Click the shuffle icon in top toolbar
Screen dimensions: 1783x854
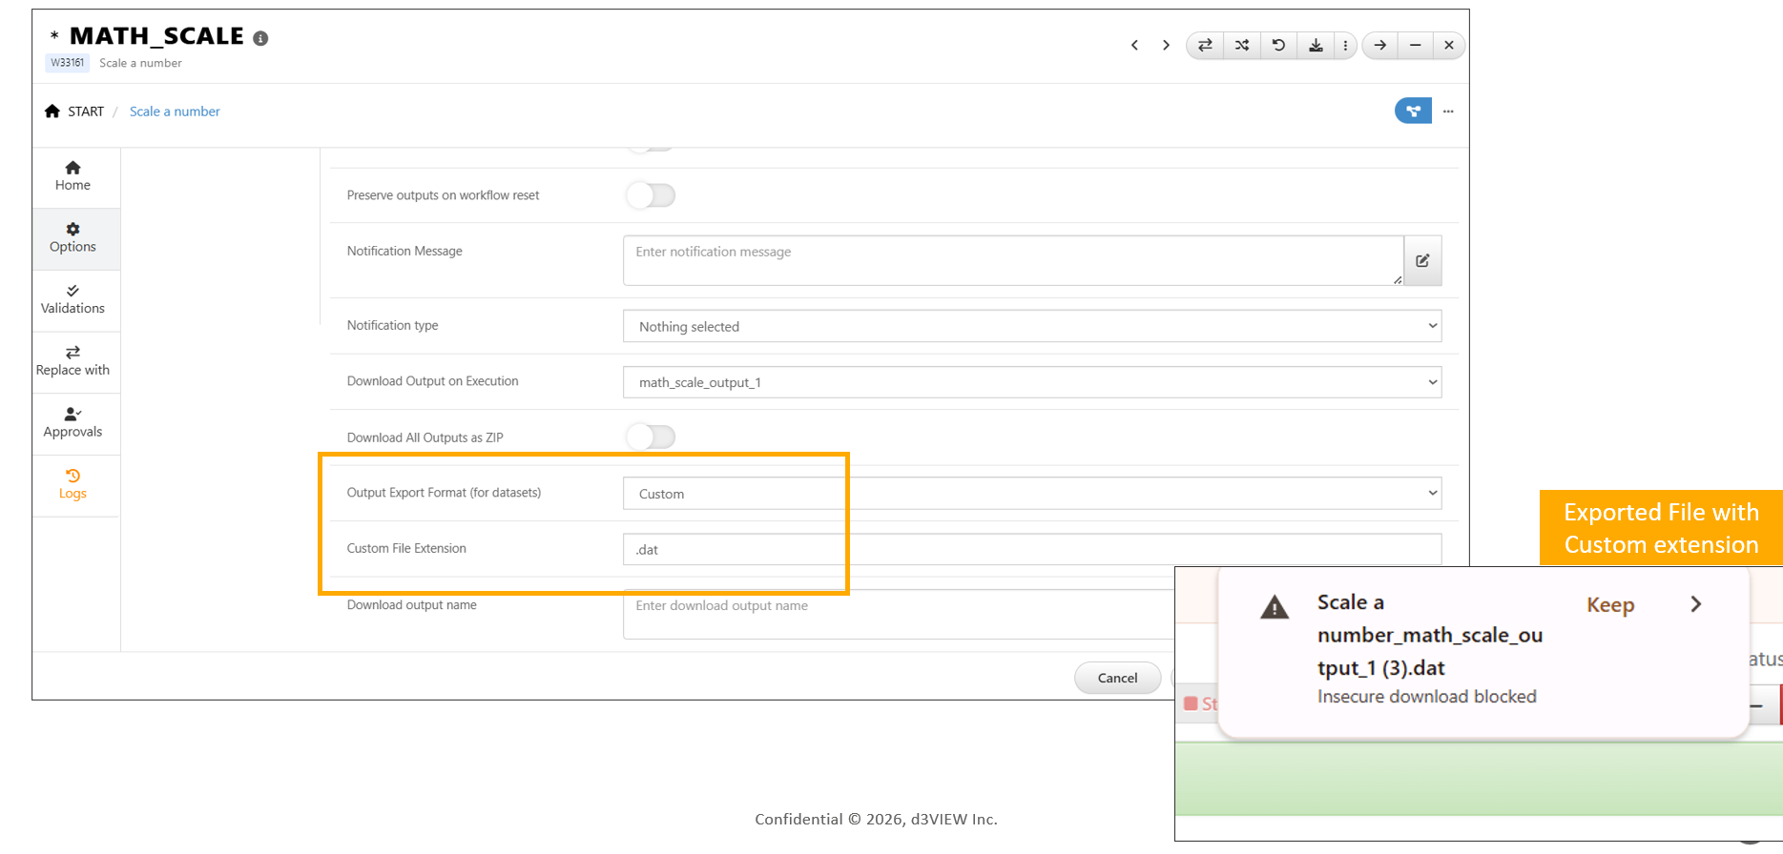point(1241,45)
